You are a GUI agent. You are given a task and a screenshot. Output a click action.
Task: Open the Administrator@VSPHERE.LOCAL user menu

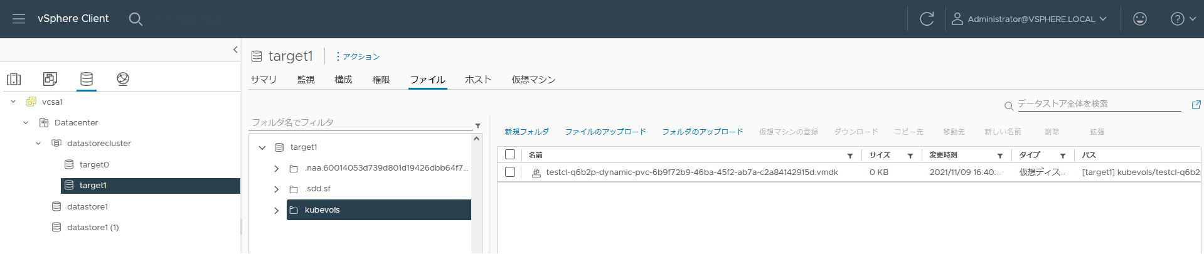[1030, 19]
